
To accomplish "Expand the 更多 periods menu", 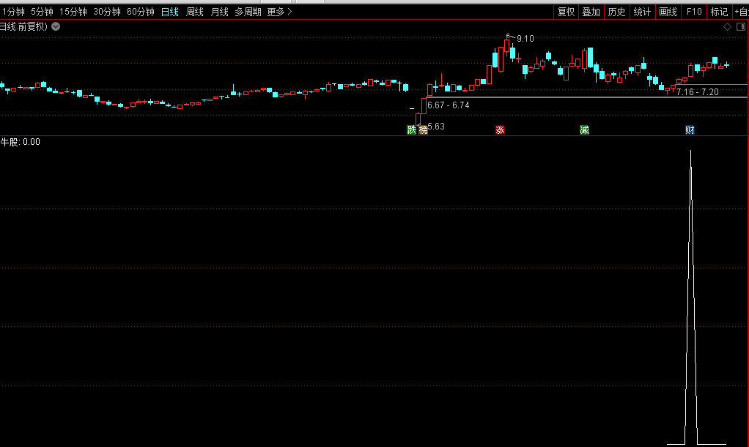I will (279, 12).
